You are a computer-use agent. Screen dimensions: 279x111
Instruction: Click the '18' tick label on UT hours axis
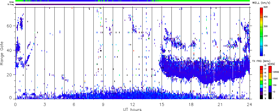tap(191, 104)
